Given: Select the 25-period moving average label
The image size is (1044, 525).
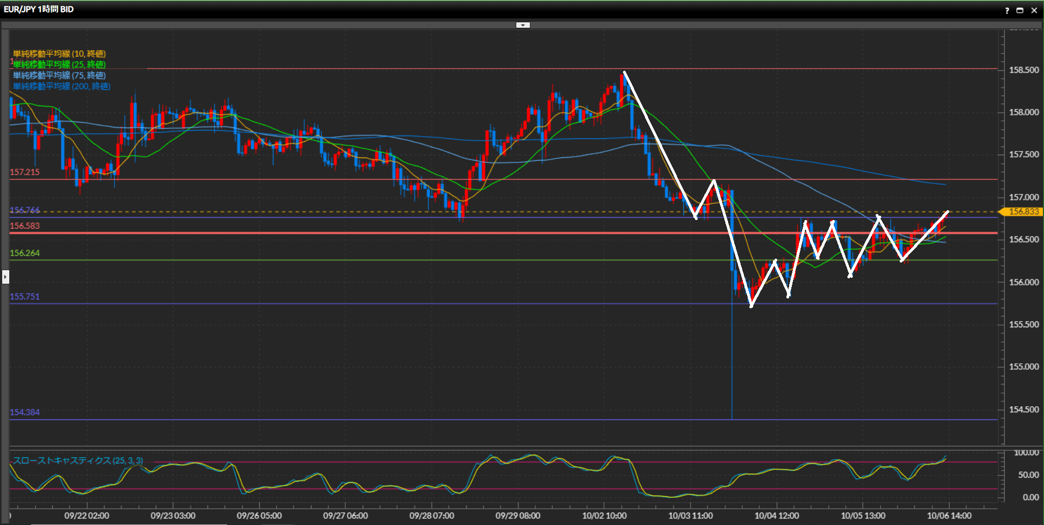Looking at the screenshot, I should [59, 64].
